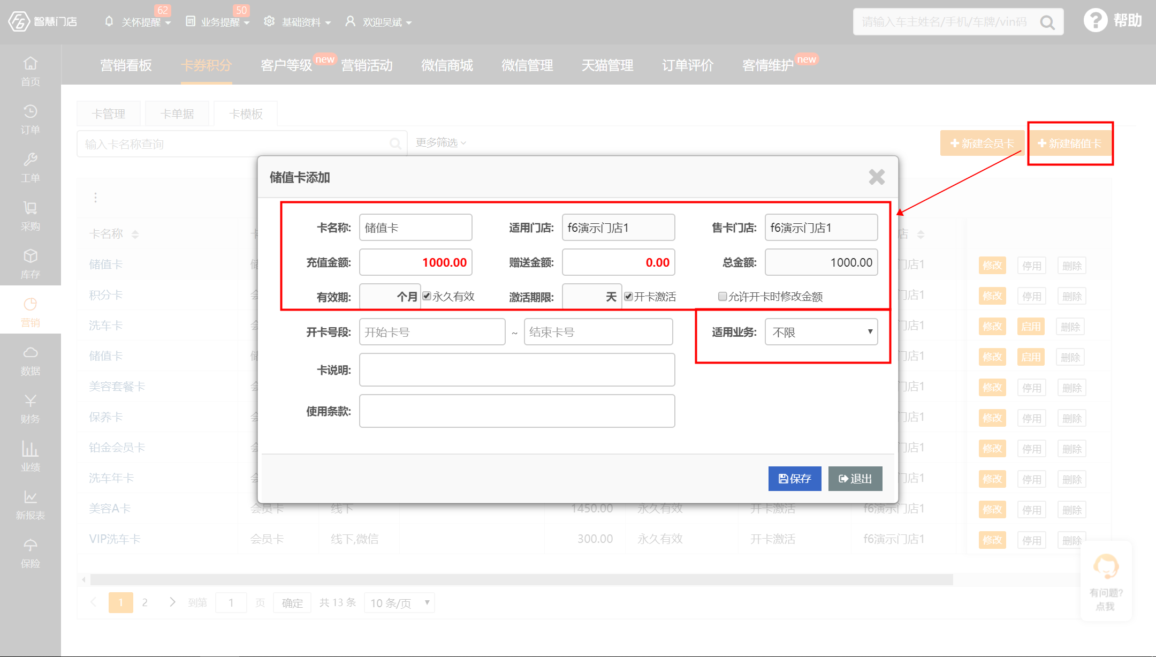This screenshot has width=1156, height=657.
Task: Click the card name search magnifier icon
Action: [x=395, y=144]
